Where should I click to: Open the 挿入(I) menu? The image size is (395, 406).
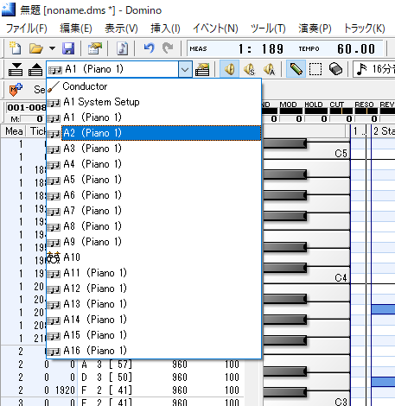pos(165,29)
